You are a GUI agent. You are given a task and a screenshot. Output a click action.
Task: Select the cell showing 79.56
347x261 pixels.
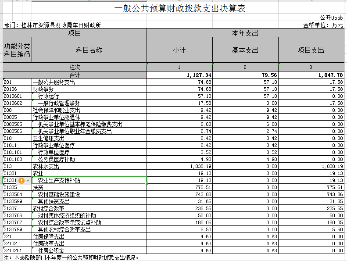point(245,75)
